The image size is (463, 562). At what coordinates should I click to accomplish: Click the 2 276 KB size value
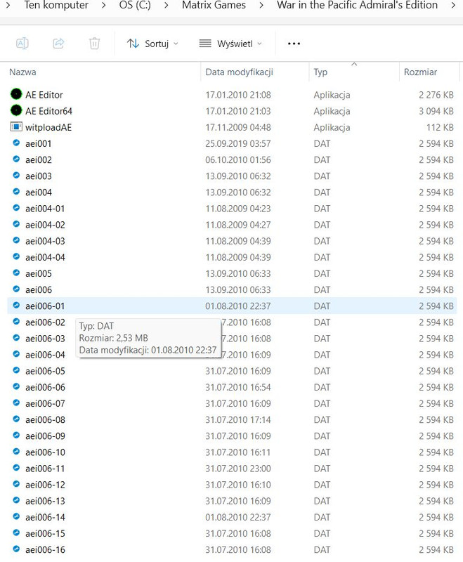(436, 95)
